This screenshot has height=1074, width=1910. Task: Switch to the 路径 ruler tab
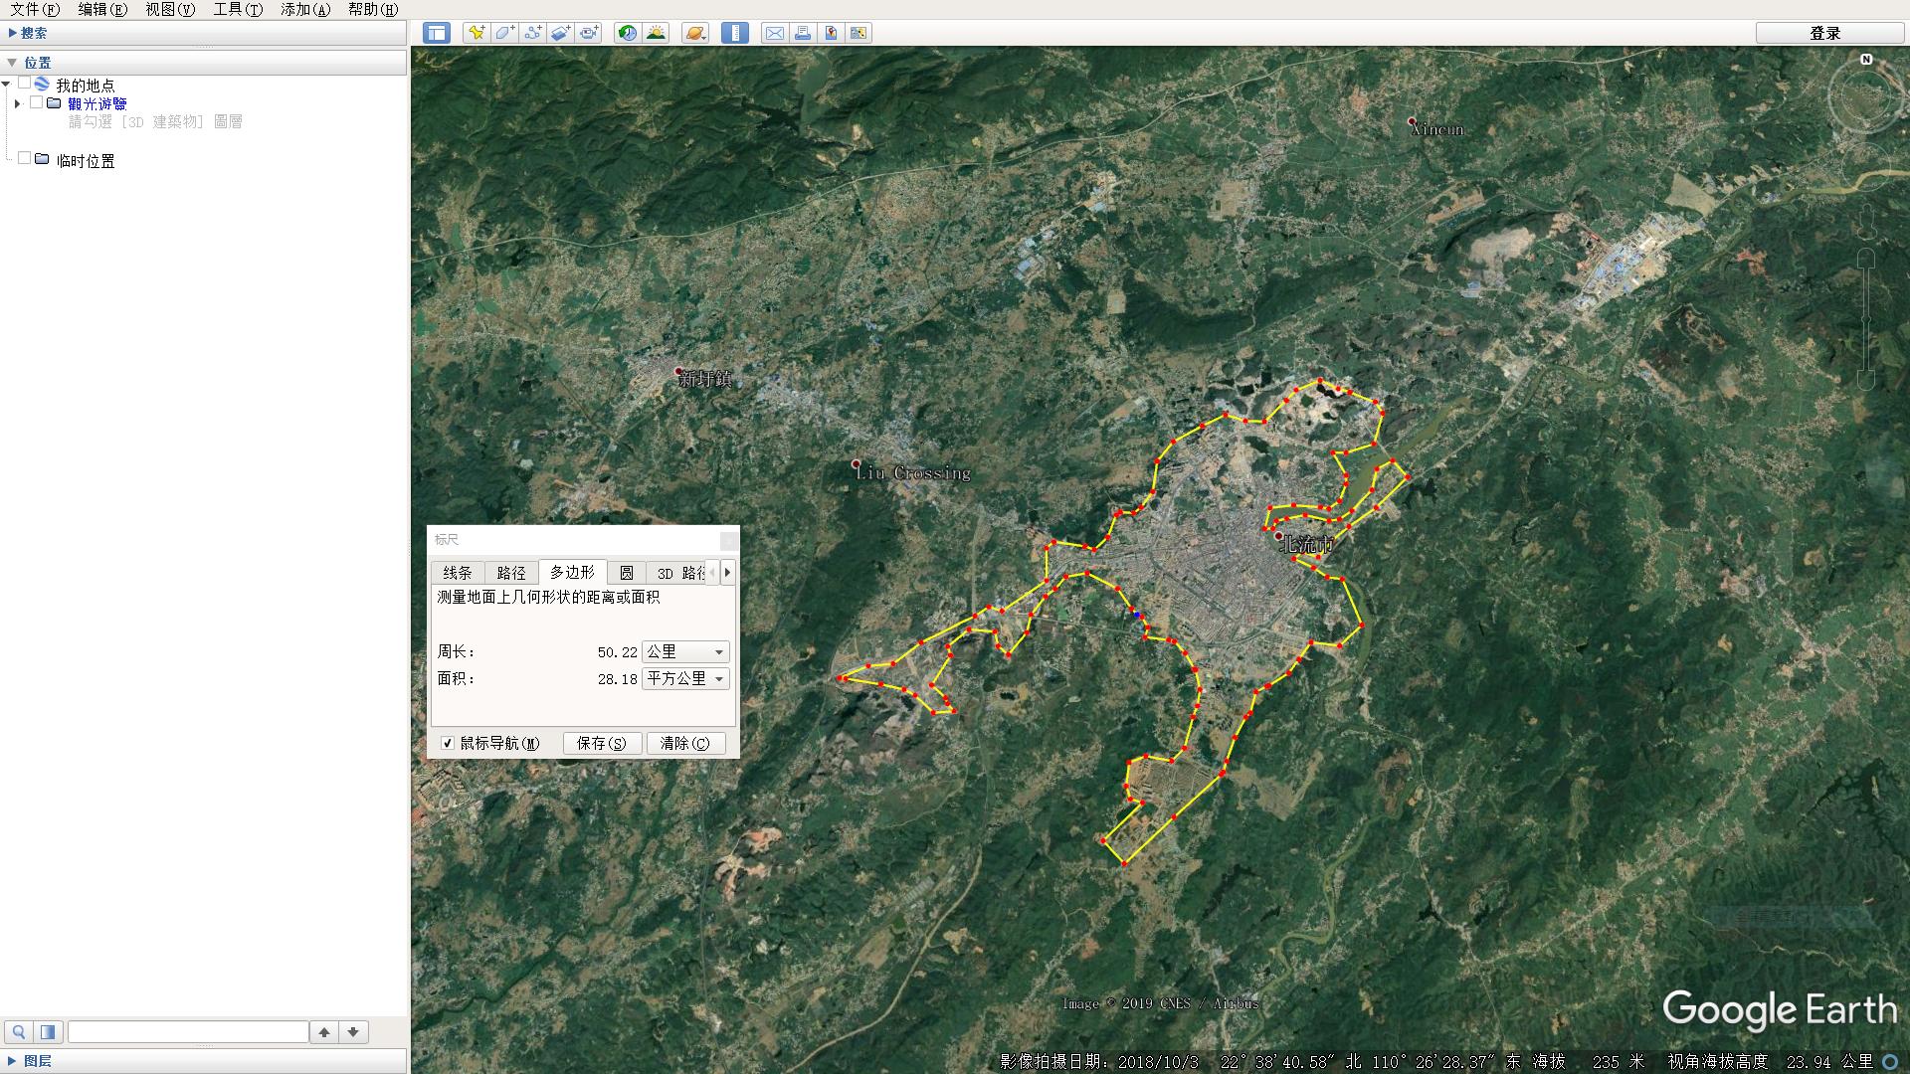(511, 573)
